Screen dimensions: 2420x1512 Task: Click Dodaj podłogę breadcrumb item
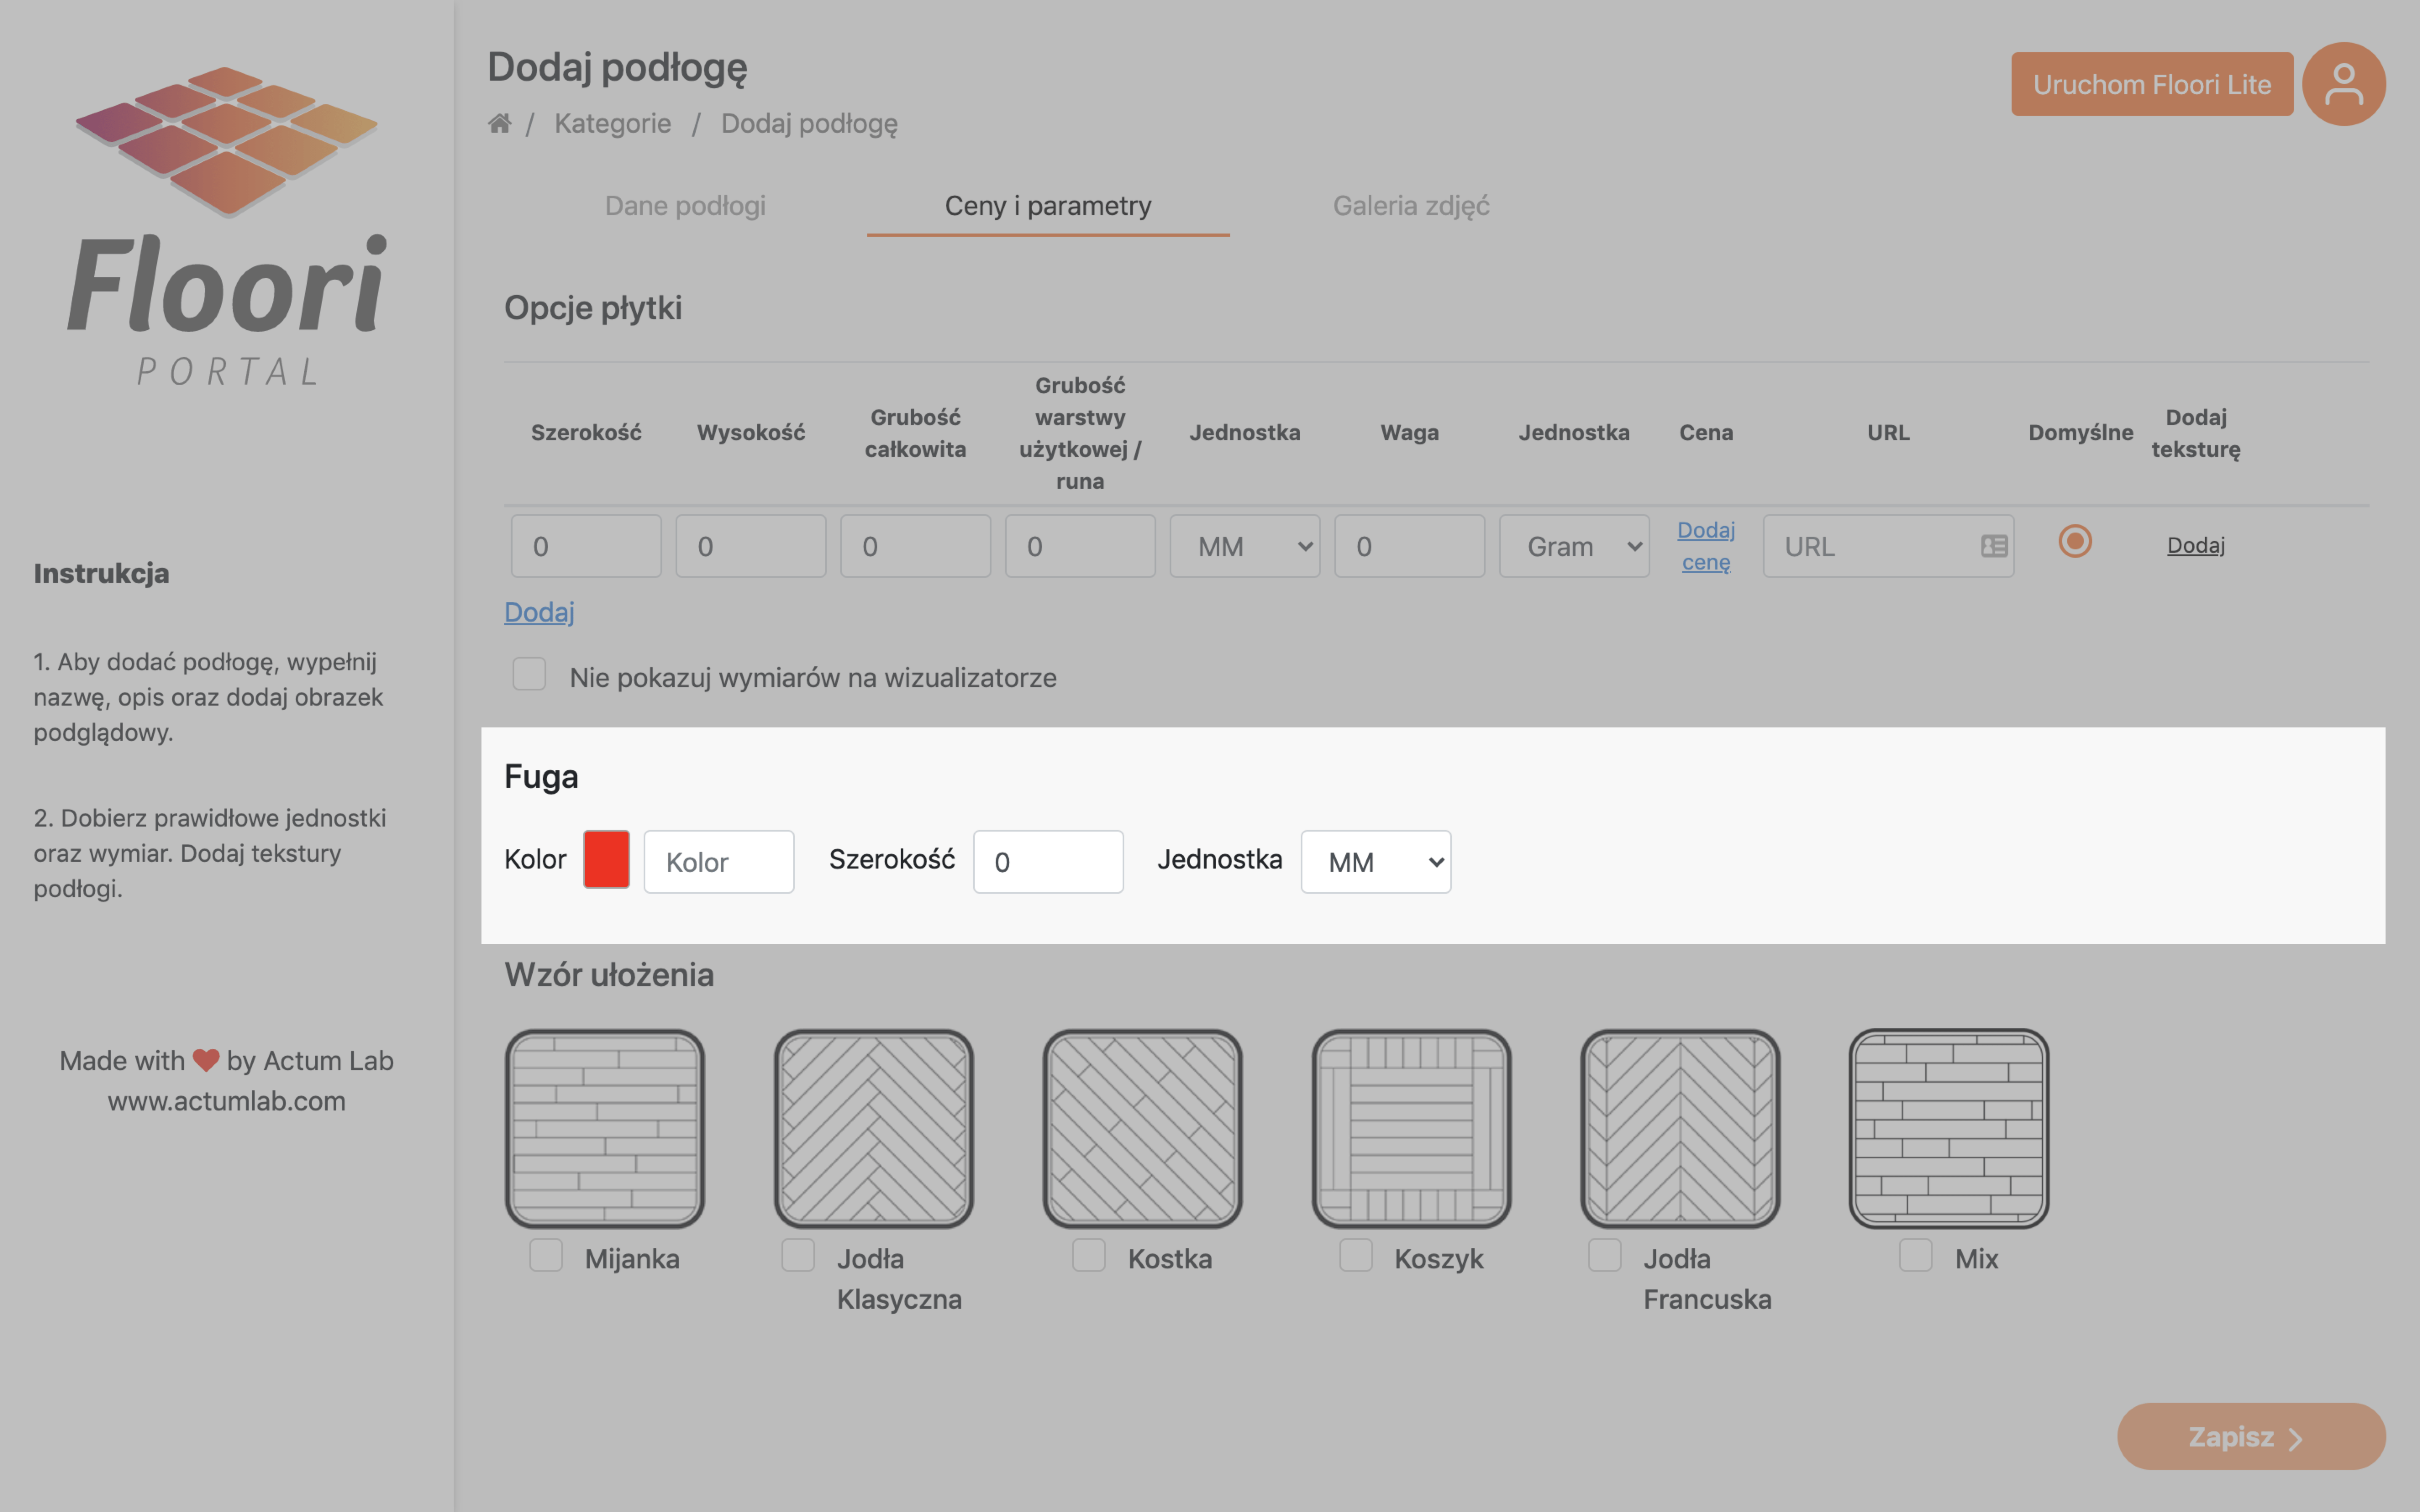coord(809,123)
